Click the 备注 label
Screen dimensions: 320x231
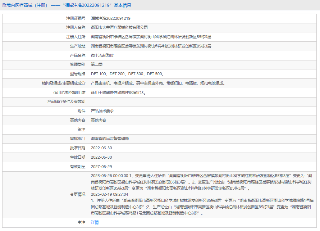coord(81,130)
